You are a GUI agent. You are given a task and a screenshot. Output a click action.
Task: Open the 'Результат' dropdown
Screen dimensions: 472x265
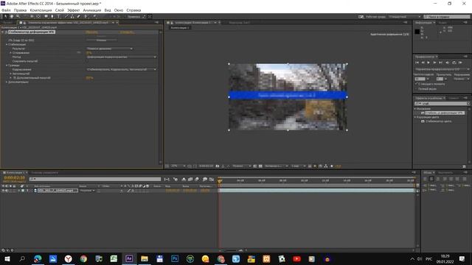click(x=110, y=49)
